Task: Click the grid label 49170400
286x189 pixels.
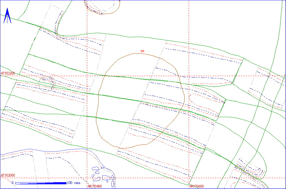Action: click(95, 186)
